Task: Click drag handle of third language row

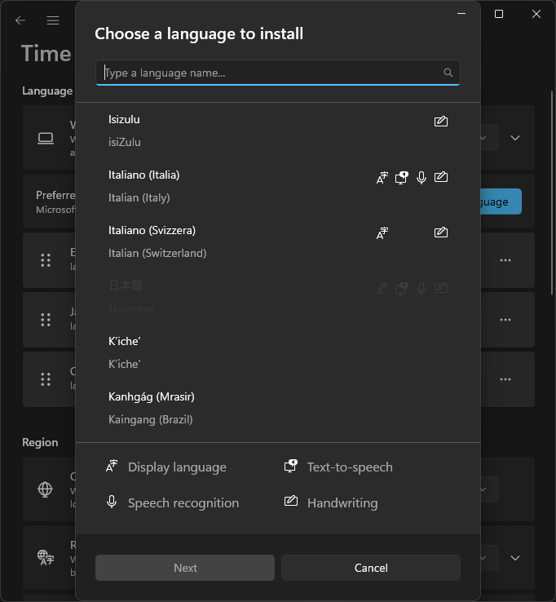Action: pos(46,379)
